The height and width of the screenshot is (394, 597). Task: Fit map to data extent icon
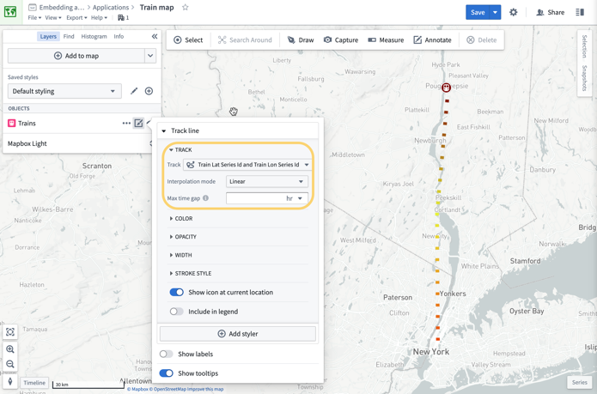(x=10, y=332)
